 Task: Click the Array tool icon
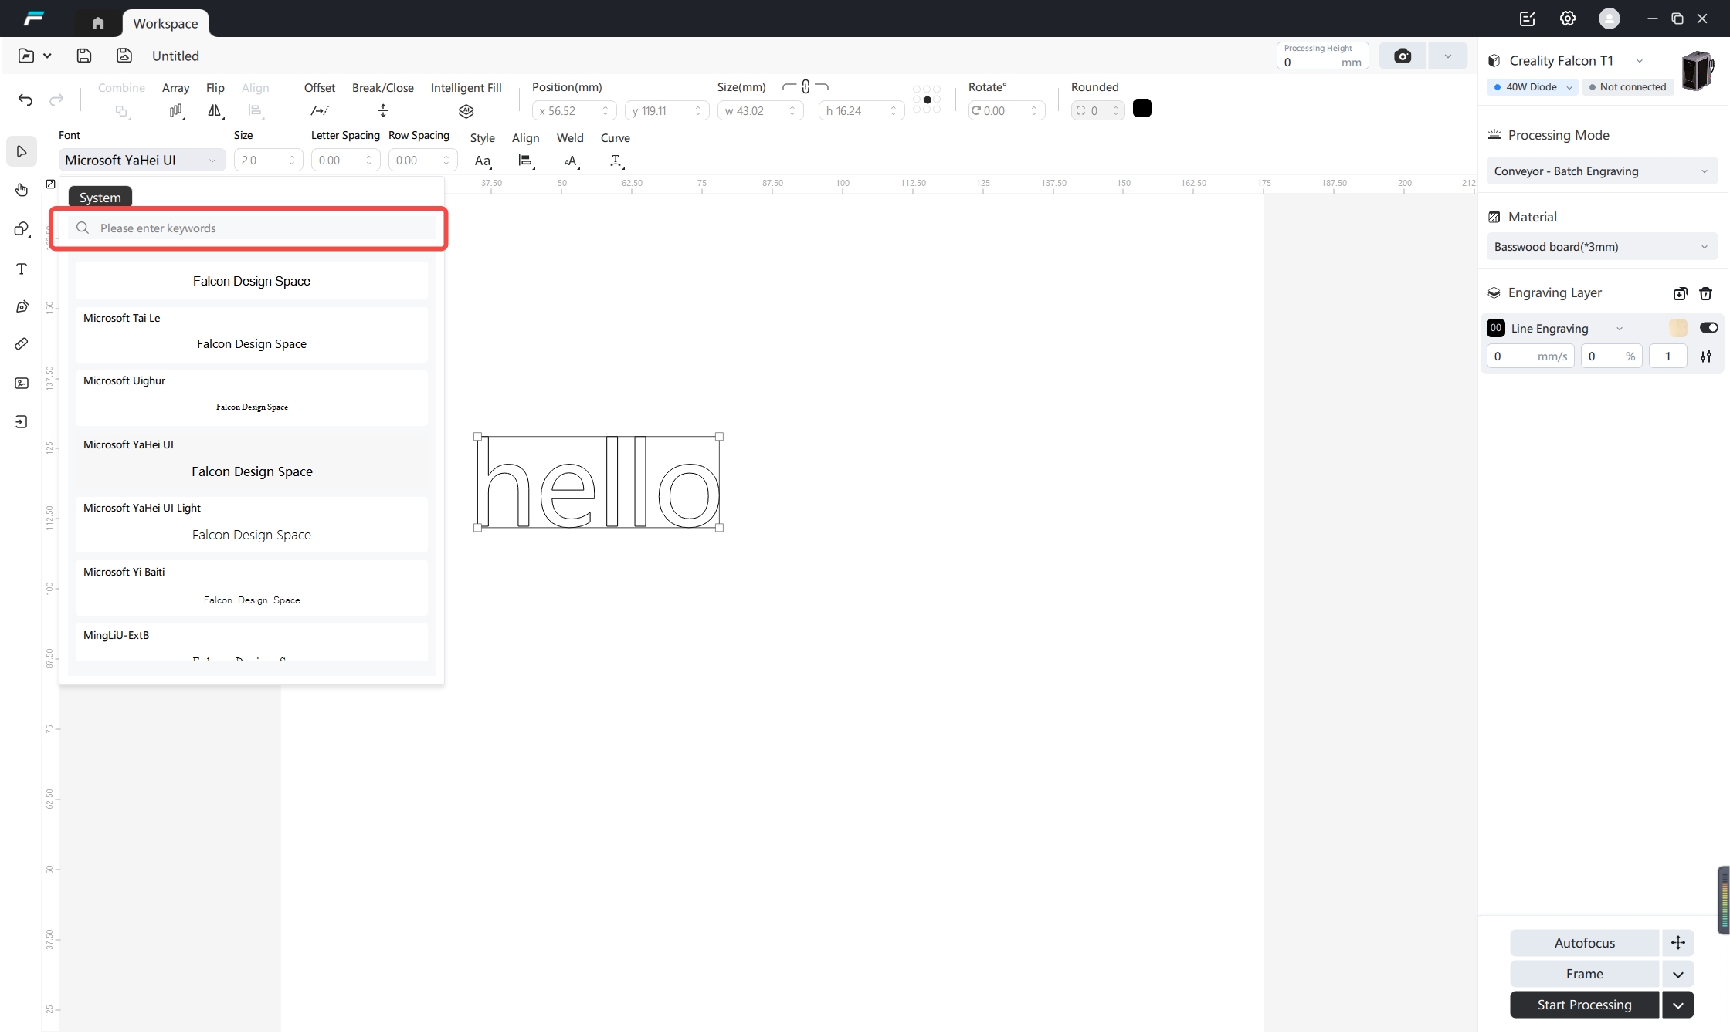click(x=176, y=111)
